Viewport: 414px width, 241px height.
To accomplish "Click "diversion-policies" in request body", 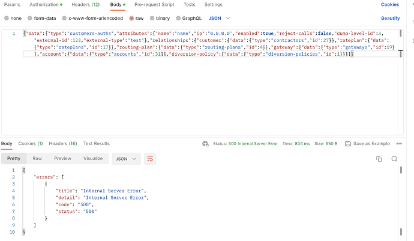I will click(x=293, y=54).
